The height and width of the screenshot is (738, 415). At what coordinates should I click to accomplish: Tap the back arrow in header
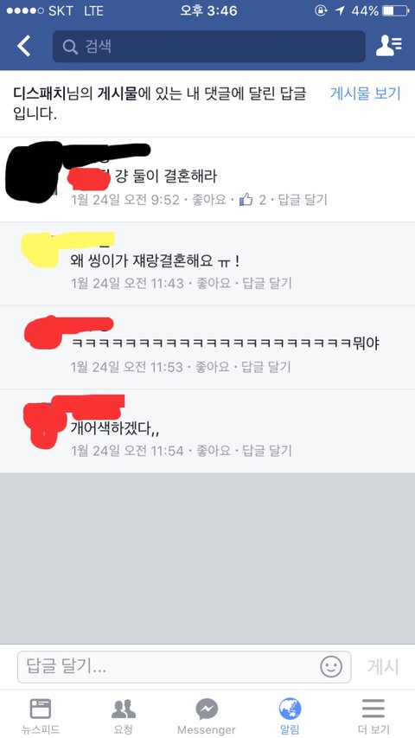(23, 46)
